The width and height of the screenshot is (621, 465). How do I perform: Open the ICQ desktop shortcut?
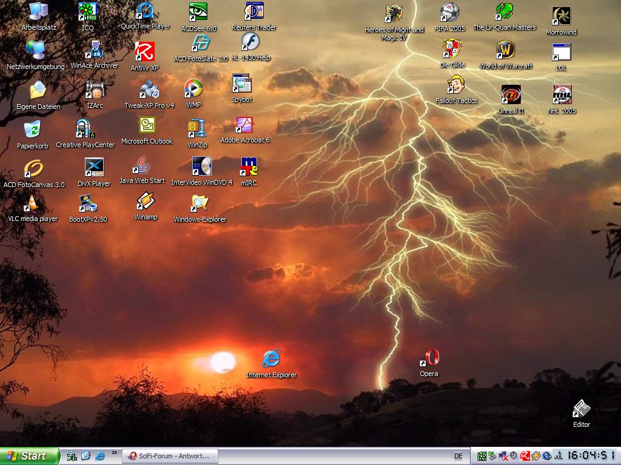click(88, 12)
